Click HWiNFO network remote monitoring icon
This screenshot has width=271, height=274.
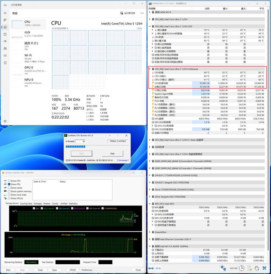coord(223,268)
